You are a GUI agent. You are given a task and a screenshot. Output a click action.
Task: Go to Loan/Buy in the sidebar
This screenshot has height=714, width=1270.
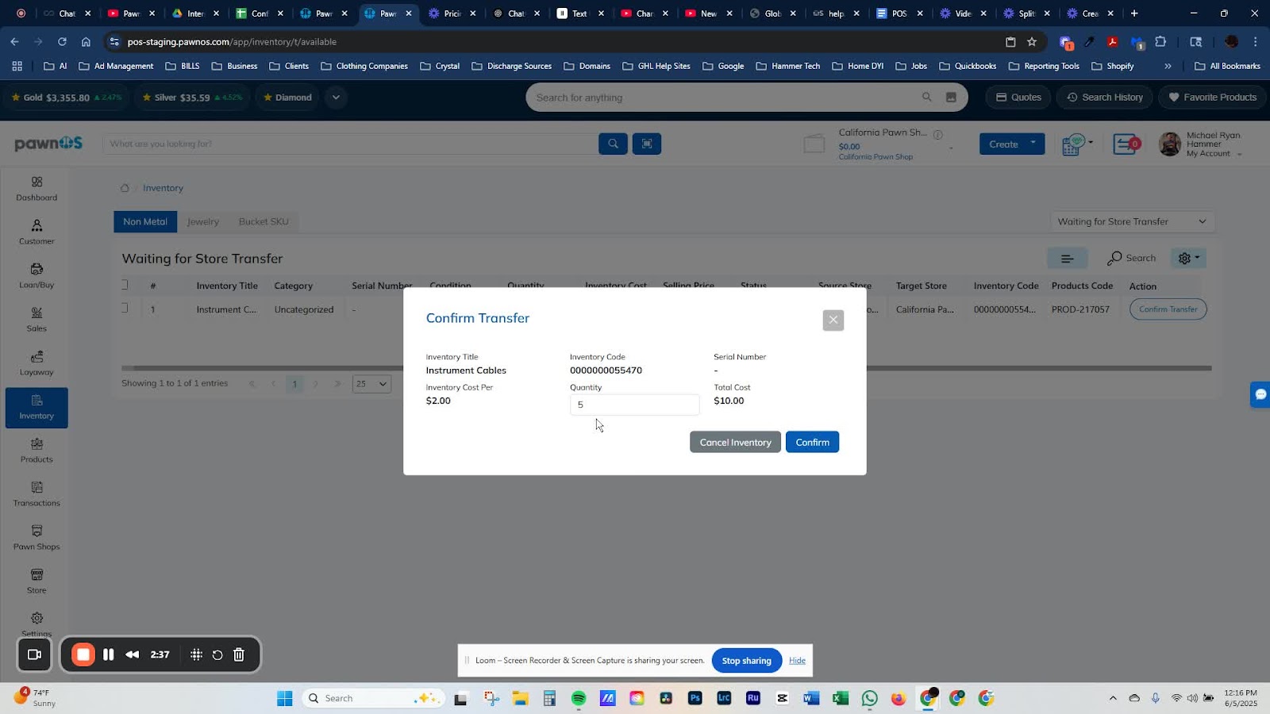click(x=37, y=276)
